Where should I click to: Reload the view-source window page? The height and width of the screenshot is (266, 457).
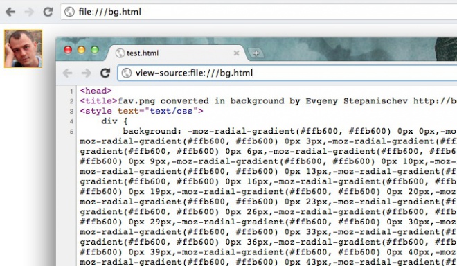click(105, 73)
